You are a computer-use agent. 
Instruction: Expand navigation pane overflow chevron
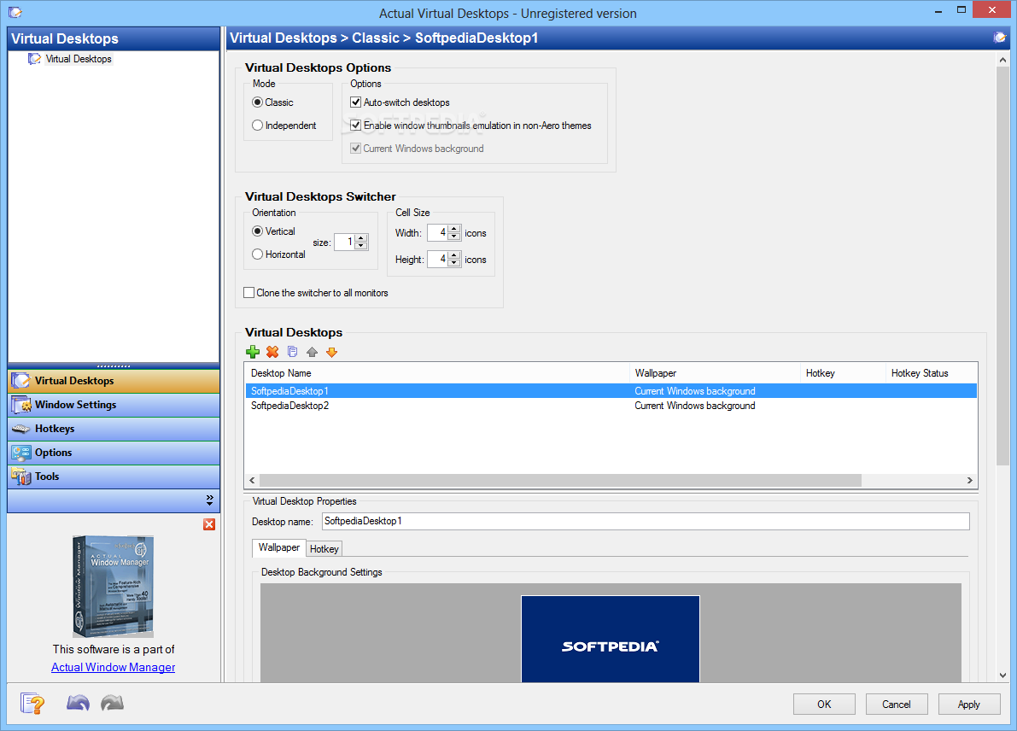click(209, 500)
